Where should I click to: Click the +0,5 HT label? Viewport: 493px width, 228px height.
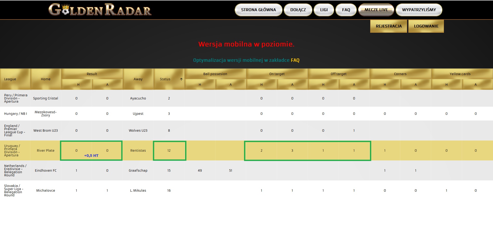91,156
